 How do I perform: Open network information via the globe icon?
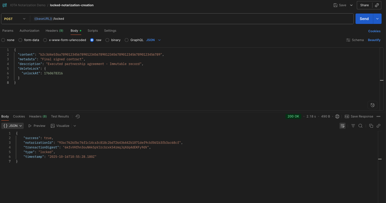pos(337,116)
